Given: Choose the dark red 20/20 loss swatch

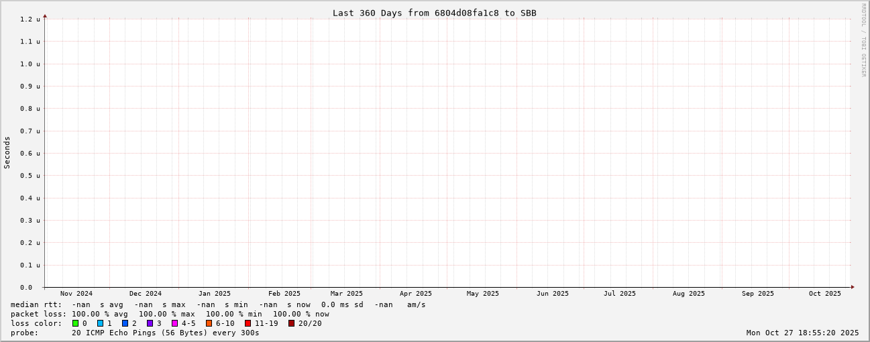Looking at the screenshot, I should [x=292, y=323].
